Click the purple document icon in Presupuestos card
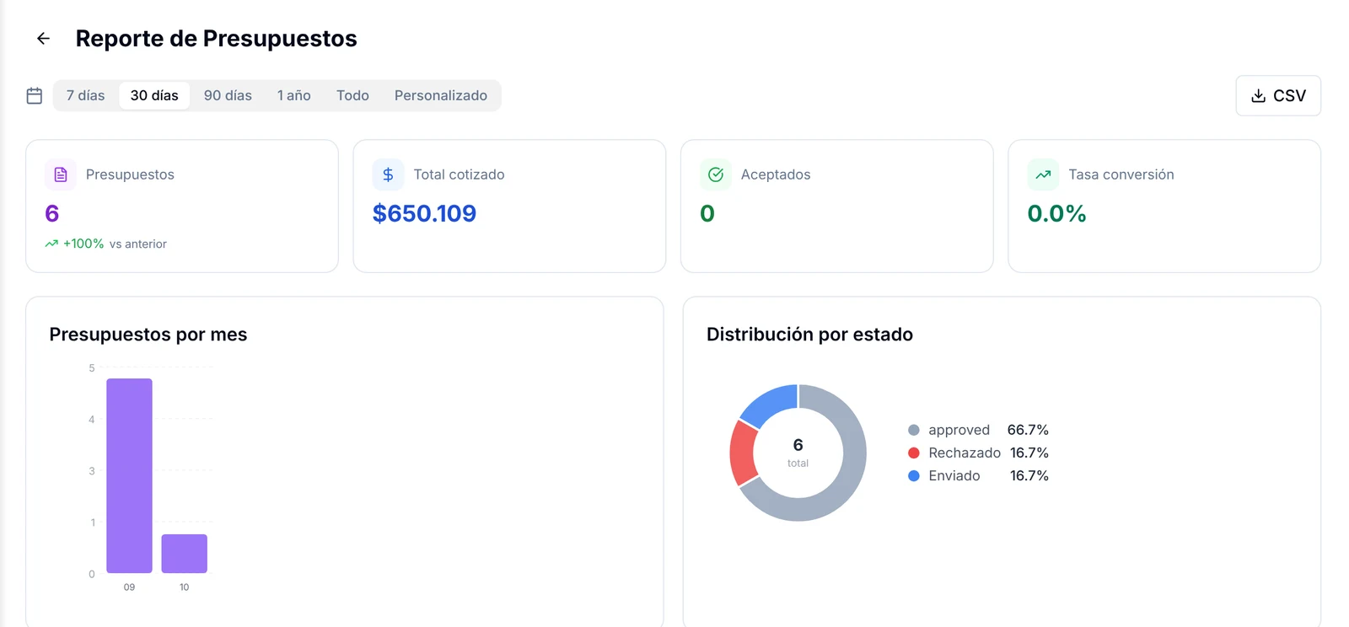 [x=61, y=174]
